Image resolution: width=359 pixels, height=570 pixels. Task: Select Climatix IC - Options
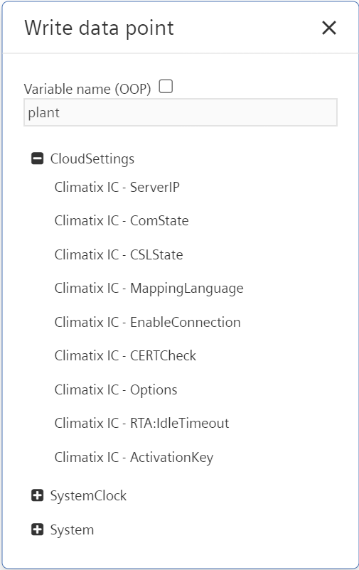[x=116, y=389]
